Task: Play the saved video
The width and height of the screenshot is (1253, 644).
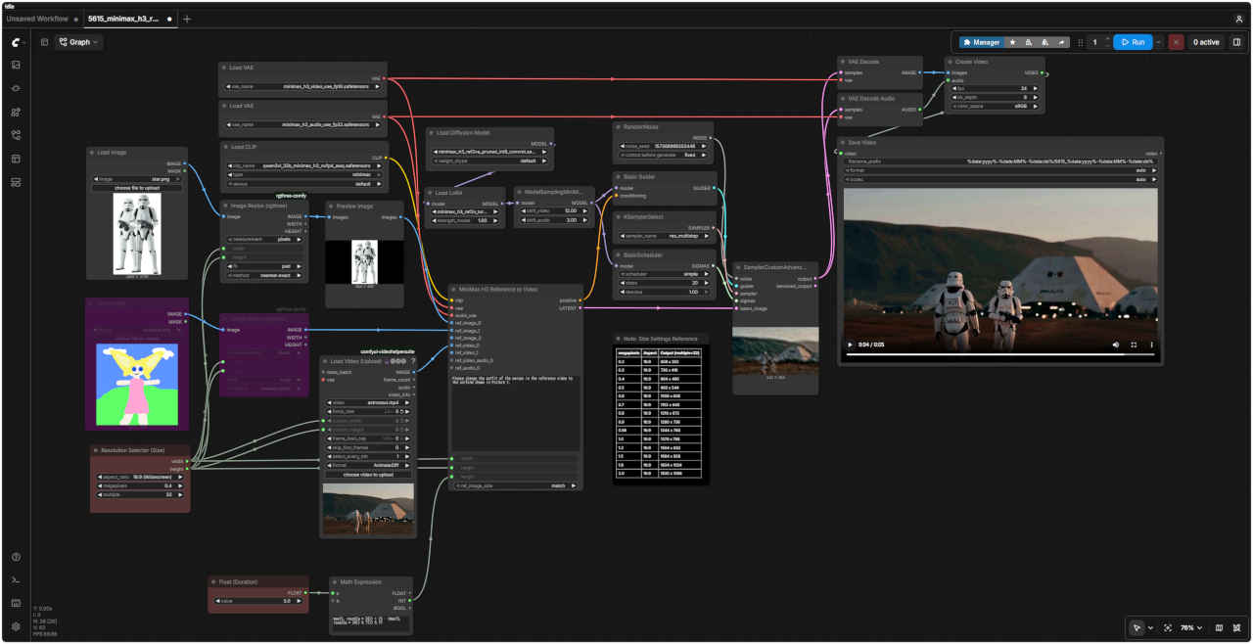Action: 850,345
